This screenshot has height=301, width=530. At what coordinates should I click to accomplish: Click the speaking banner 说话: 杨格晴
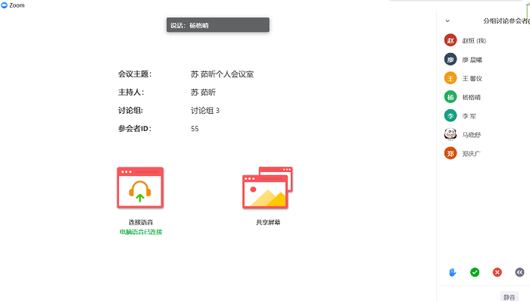click(218, 25)
